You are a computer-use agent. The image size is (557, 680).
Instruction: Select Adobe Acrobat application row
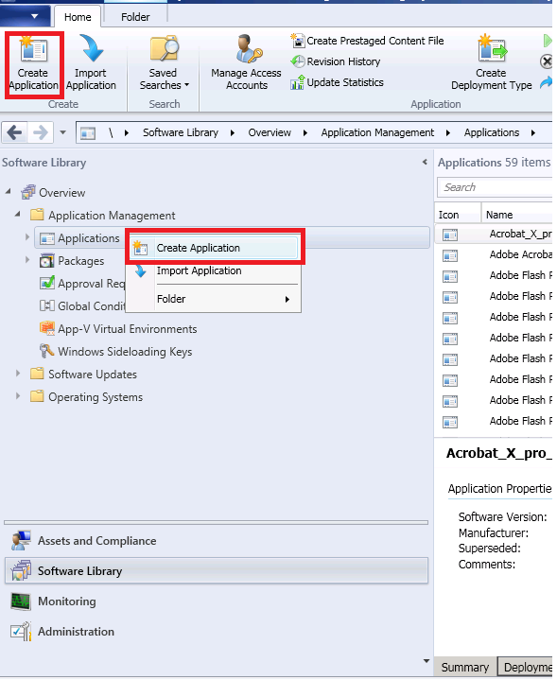coord(494,254)
